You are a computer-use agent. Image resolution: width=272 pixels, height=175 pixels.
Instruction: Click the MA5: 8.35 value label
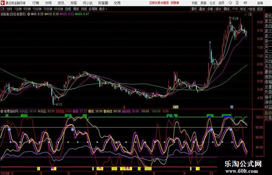tap(37, 14)
